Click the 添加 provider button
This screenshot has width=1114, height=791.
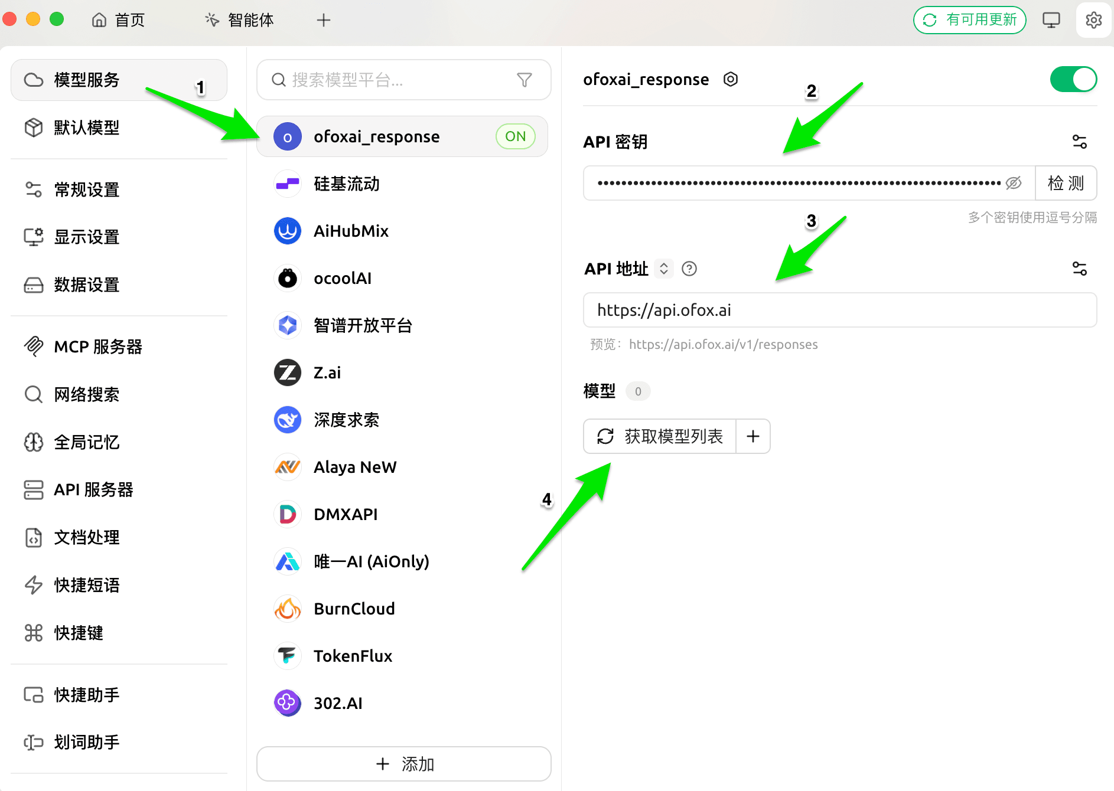coord(404,764)
